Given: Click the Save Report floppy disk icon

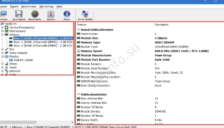Looking at the screenshot, I should coord(19,14).
